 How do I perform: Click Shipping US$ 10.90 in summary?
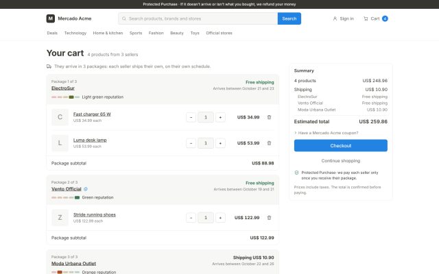point(377,90)
